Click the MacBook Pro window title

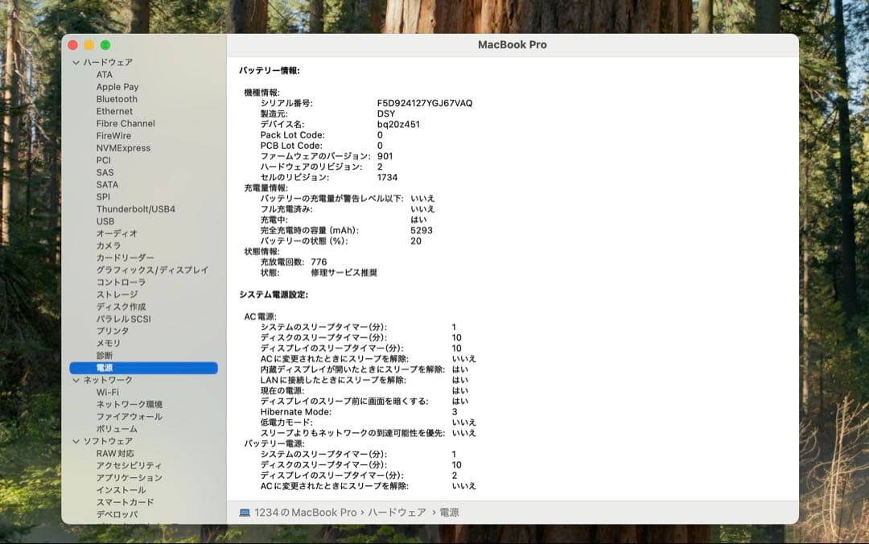[512, 45]
